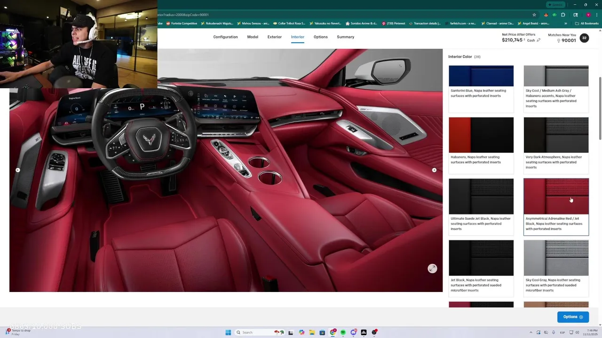Open Discord from the taskbar

click(x=353, y=332)
